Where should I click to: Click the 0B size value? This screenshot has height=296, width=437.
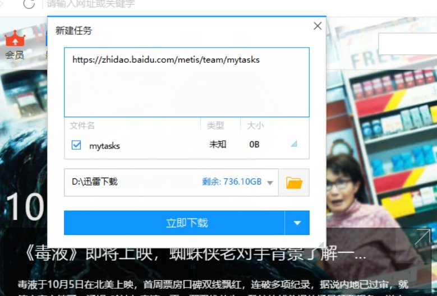tap(254, 145)
